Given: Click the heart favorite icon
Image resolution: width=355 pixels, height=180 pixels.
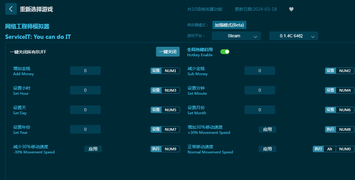Looking at the screenshot, I should point(291,9).
